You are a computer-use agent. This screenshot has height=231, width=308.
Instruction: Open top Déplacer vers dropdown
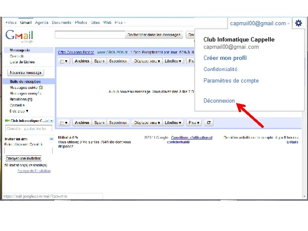point(147,61)
